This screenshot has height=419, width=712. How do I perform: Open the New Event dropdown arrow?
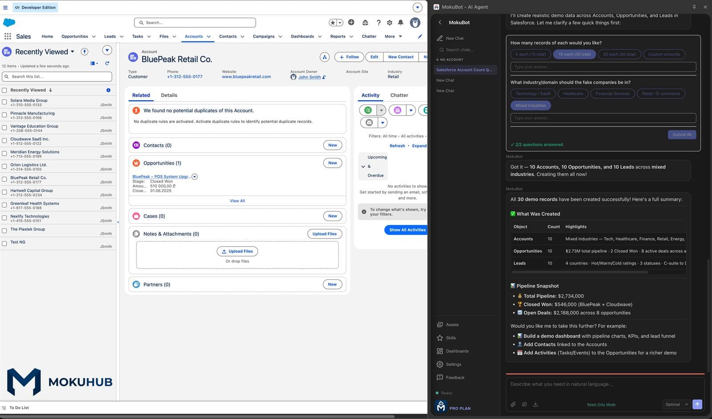(411, 110)
